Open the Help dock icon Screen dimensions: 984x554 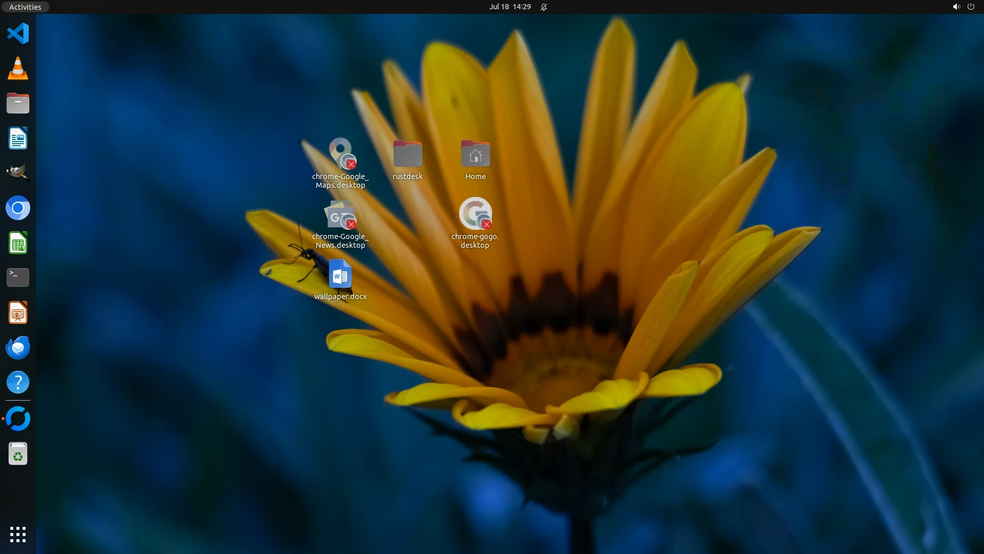tap(18, 383)
